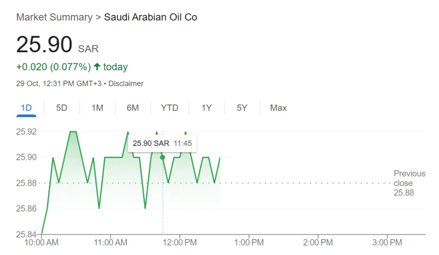
Task: Select the highlighted data point marker on chart
Action: click(x=162, y=157)
